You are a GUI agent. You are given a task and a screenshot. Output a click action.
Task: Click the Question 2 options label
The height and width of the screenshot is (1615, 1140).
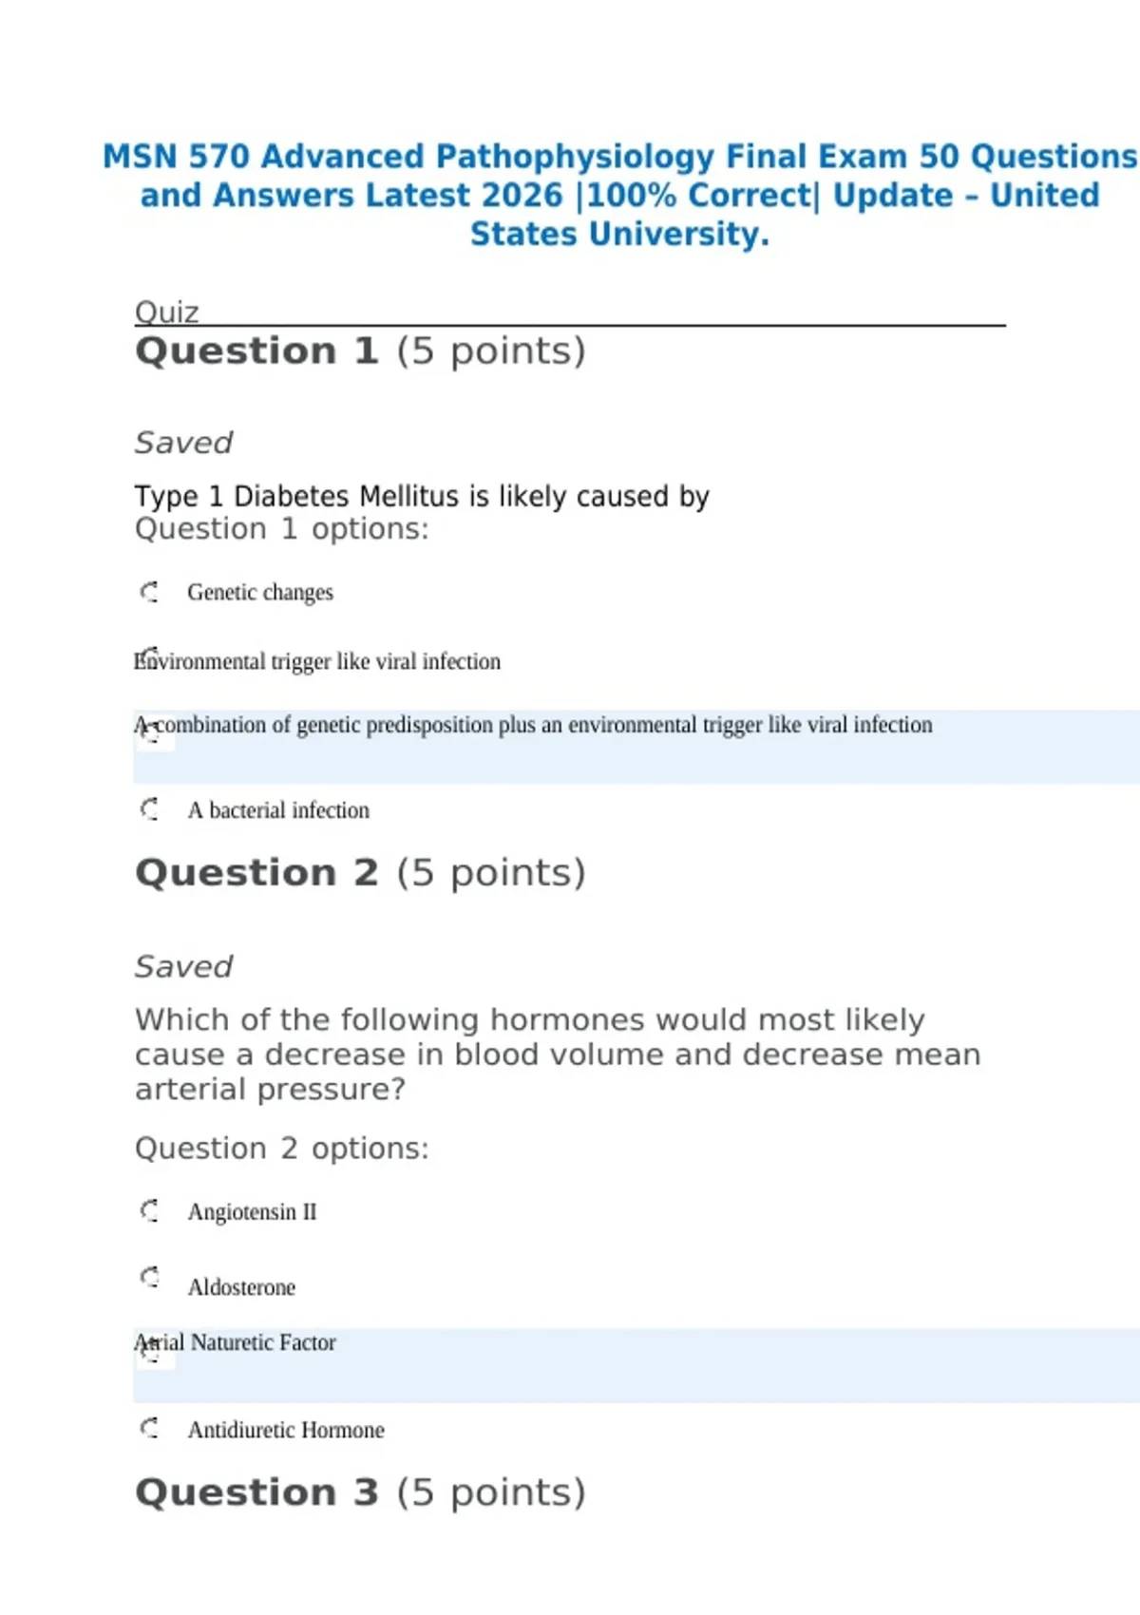pos(281,1149)
